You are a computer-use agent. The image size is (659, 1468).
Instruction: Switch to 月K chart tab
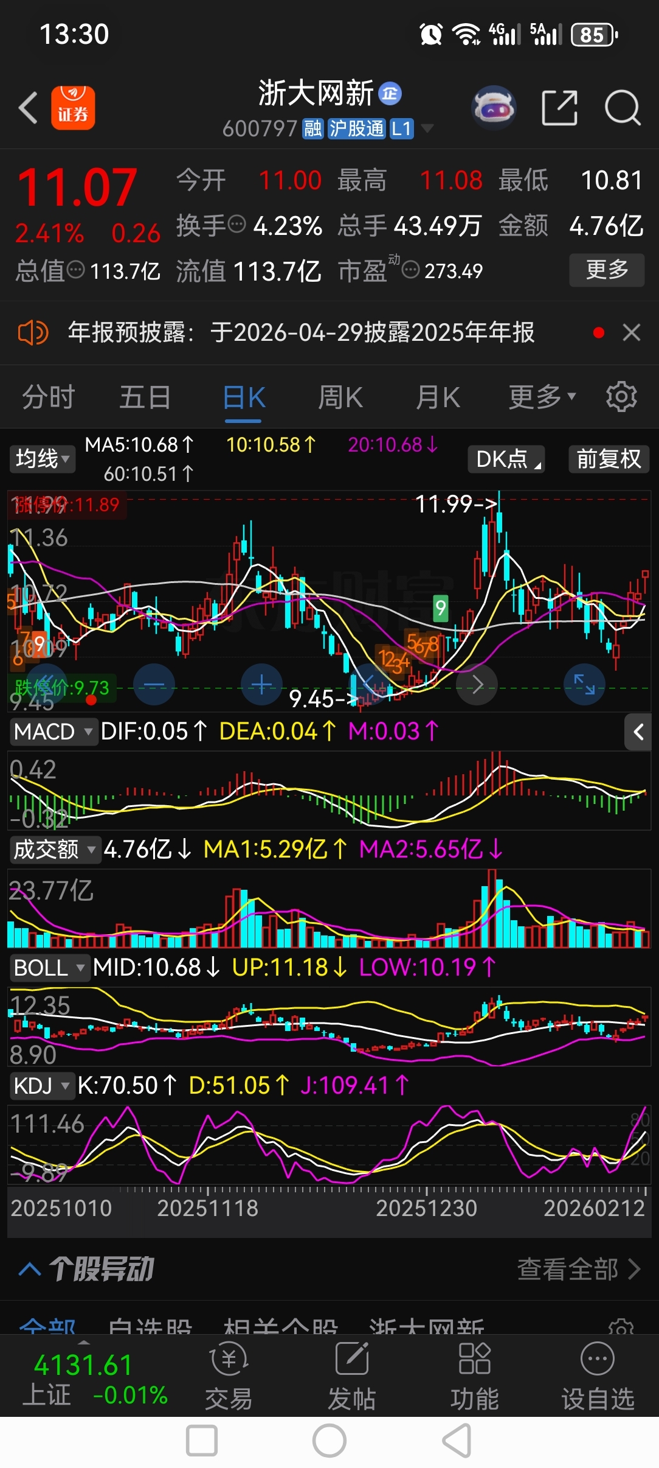[438, 397]
